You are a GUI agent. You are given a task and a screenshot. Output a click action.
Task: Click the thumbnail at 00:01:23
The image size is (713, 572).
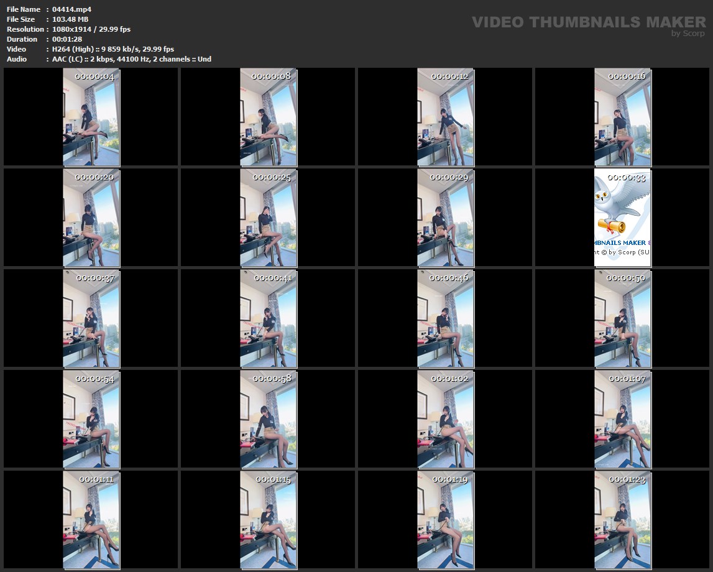click(622, 520)
